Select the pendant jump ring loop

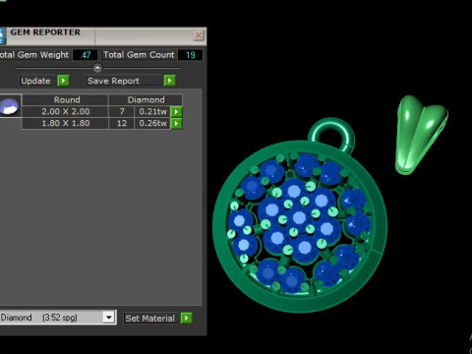(331, 135)
